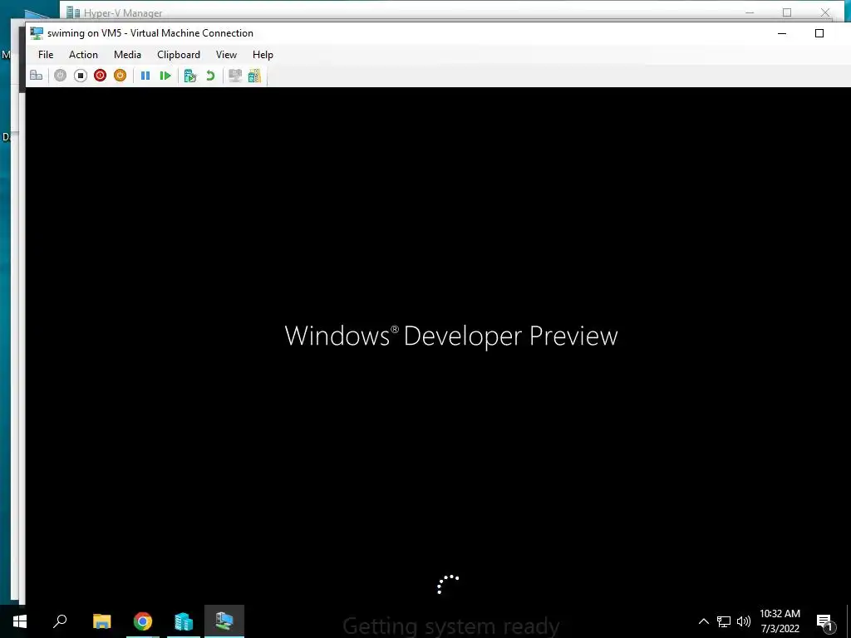Open the Windows Start menu
Screen dimensions: 851x638
pos(20,621)
